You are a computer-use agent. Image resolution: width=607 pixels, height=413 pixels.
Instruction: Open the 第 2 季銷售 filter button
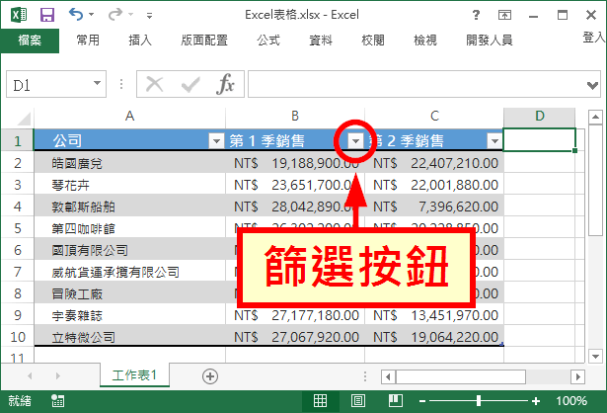click(x=494, y=141)
